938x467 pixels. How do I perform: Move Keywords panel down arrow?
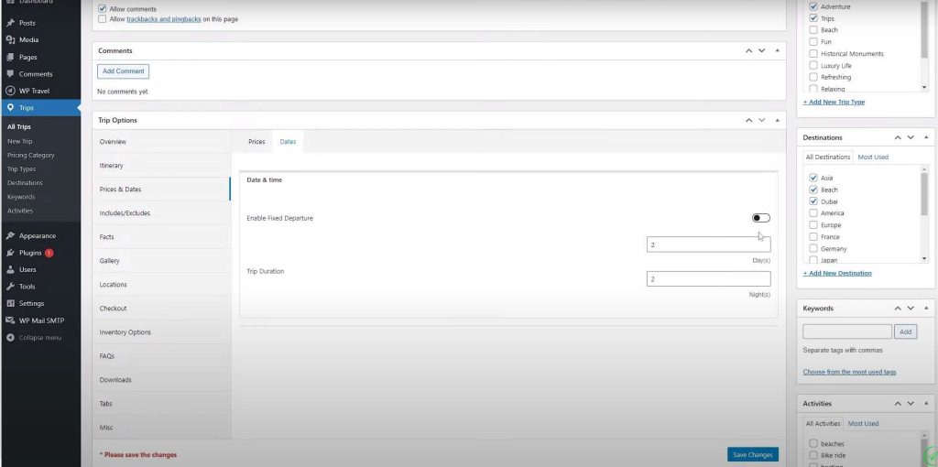pos(911,309)
